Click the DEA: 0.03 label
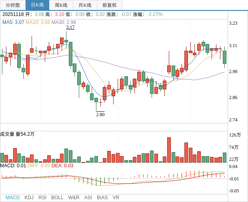This screenshot has width=248, height=202. [x=62, y=166]
